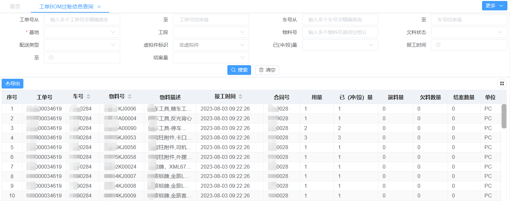Sort by 物料号 column arrows
The height and width of the screenshot is (201, 510).
click(x=130, y=97)
